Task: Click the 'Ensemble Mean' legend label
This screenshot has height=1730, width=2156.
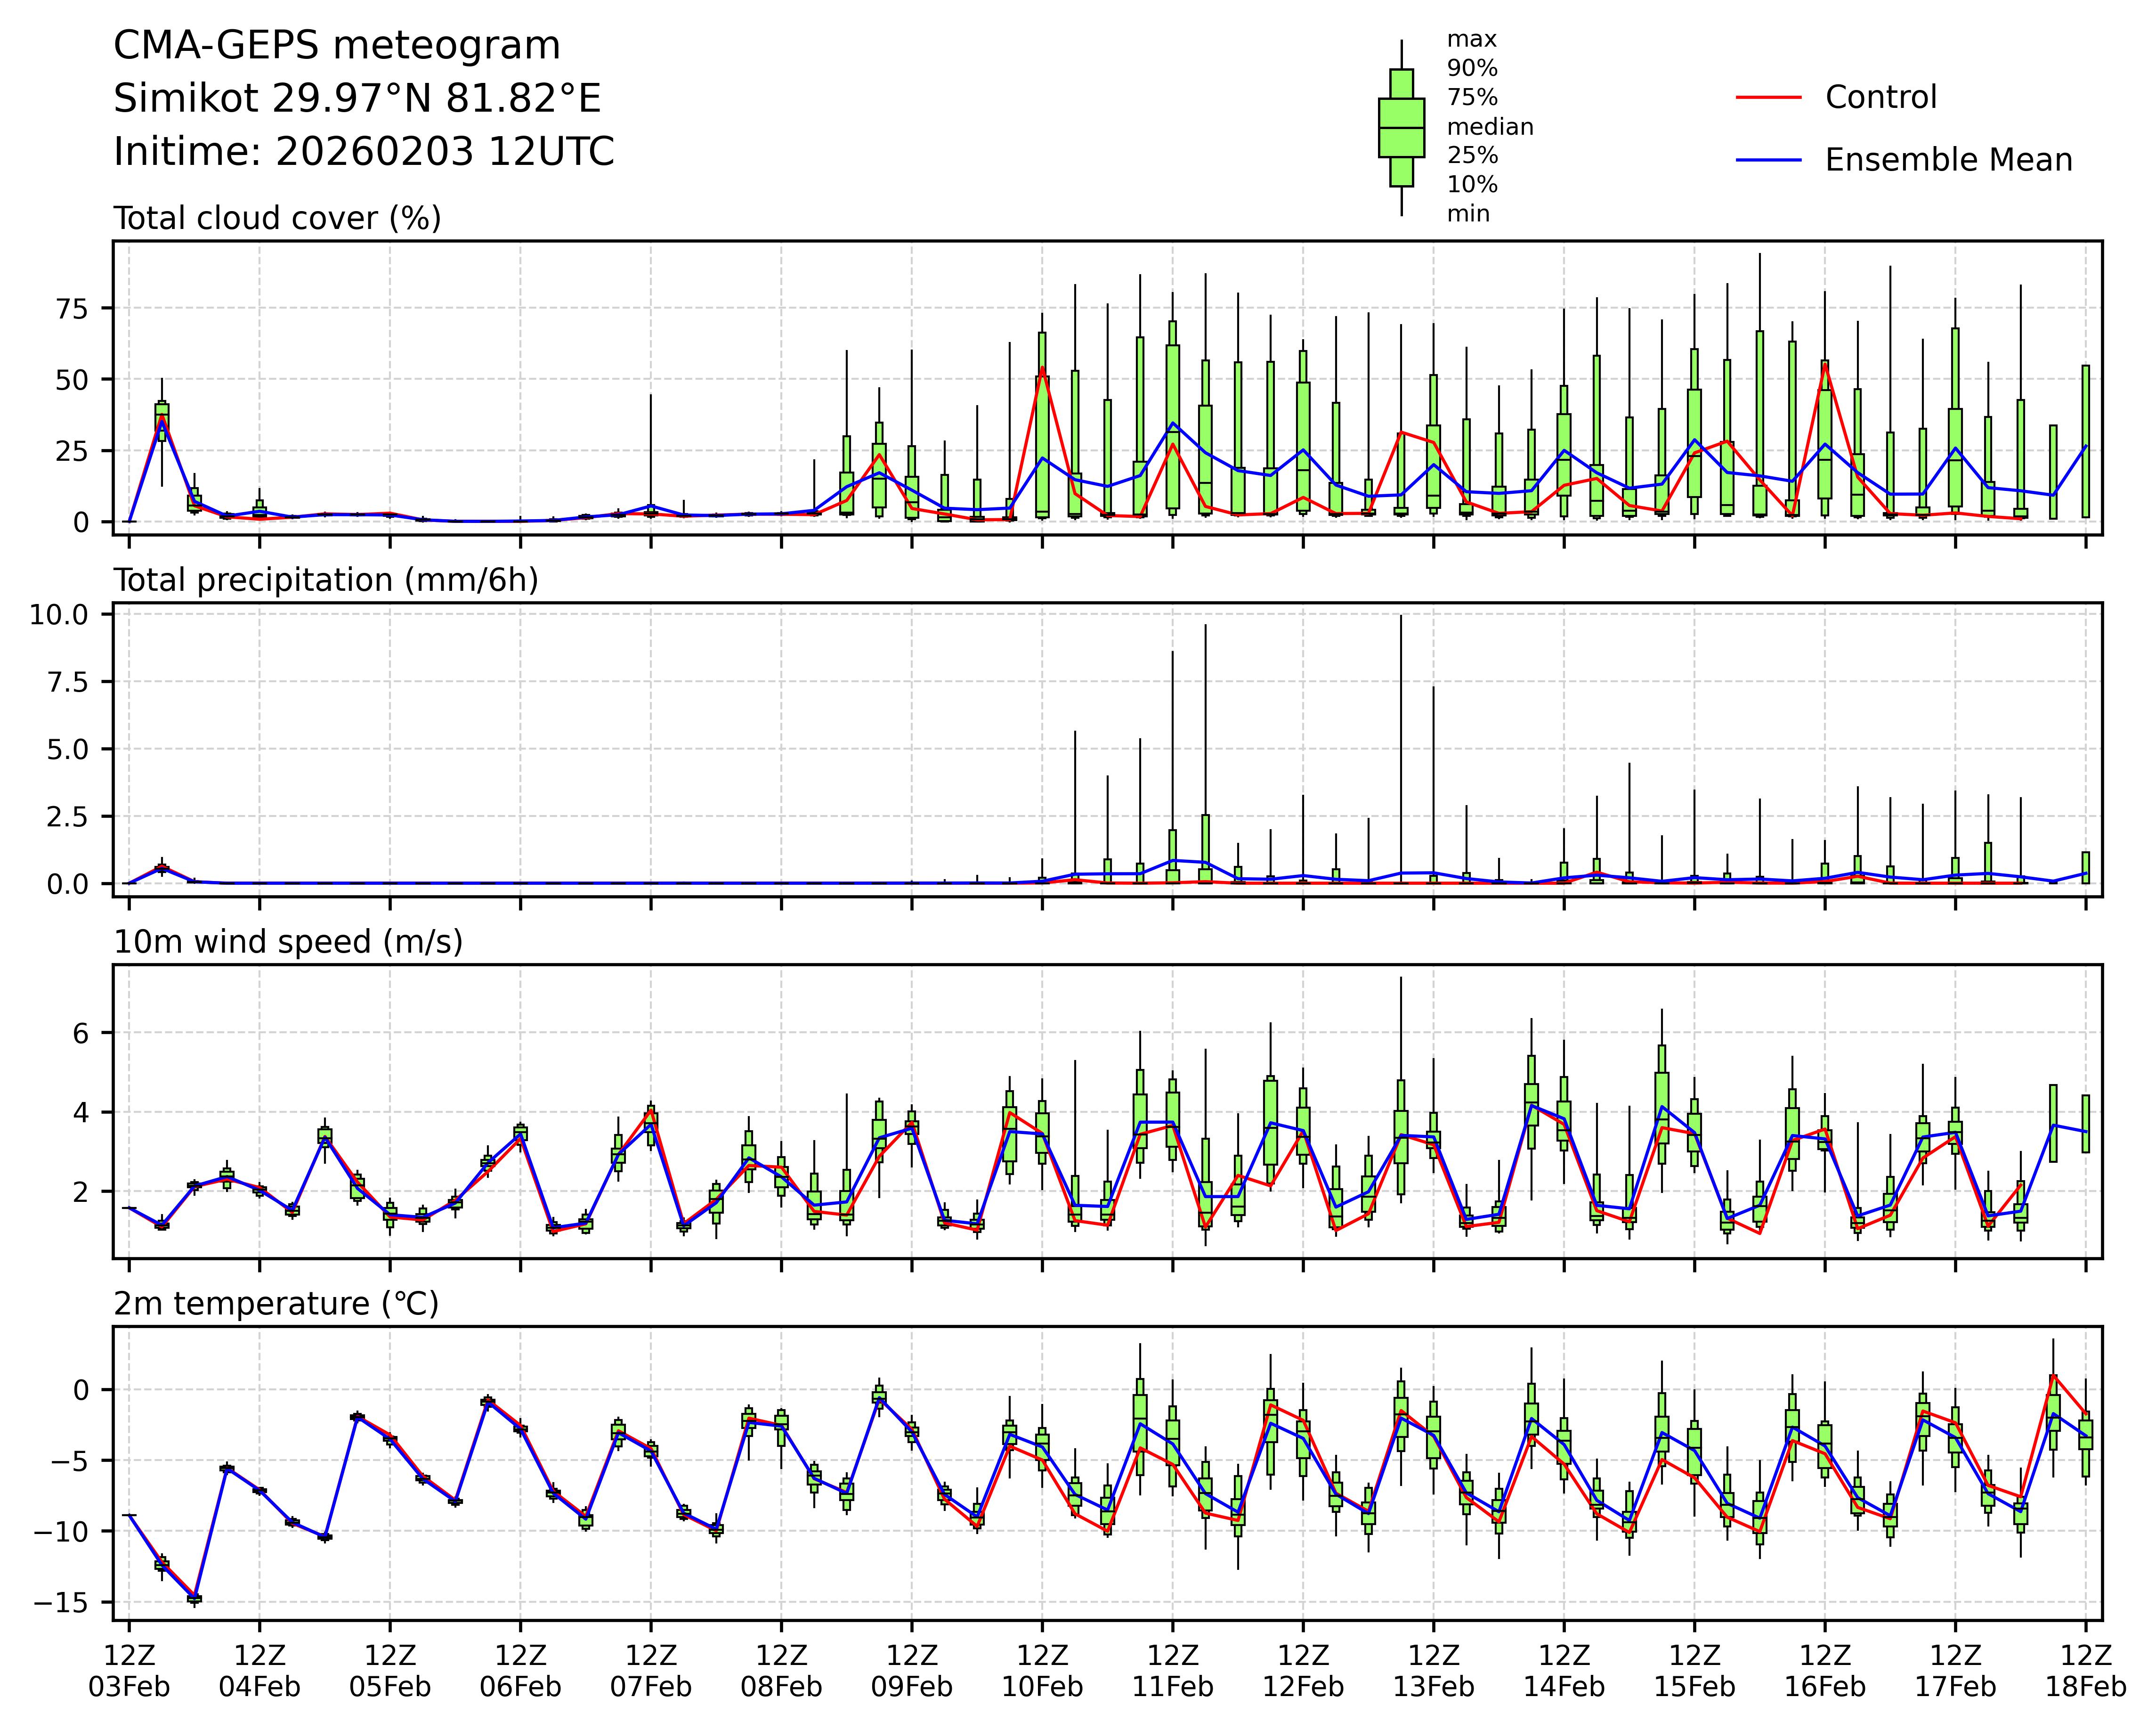Action: 1948,160
